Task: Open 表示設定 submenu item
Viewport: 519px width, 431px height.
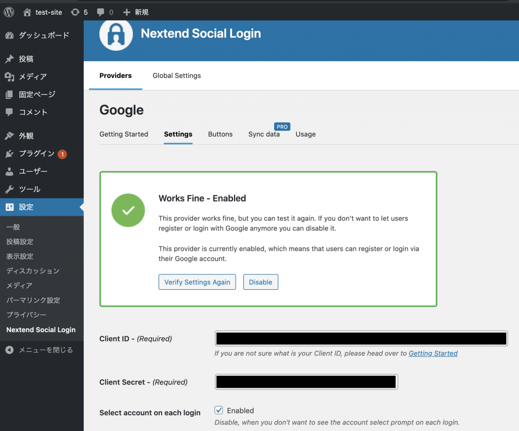Action: [x=20, y=256]
